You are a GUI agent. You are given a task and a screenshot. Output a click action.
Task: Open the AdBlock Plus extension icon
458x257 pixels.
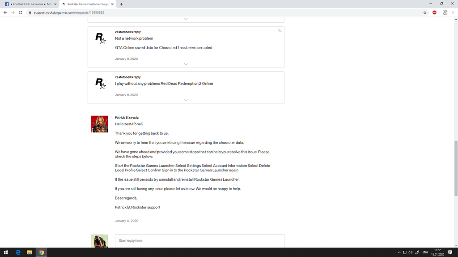pos(435,12)
